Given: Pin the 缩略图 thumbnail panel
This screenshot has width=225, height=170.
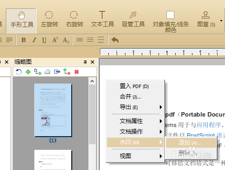Looking at the screenshot, I should 85,62.
